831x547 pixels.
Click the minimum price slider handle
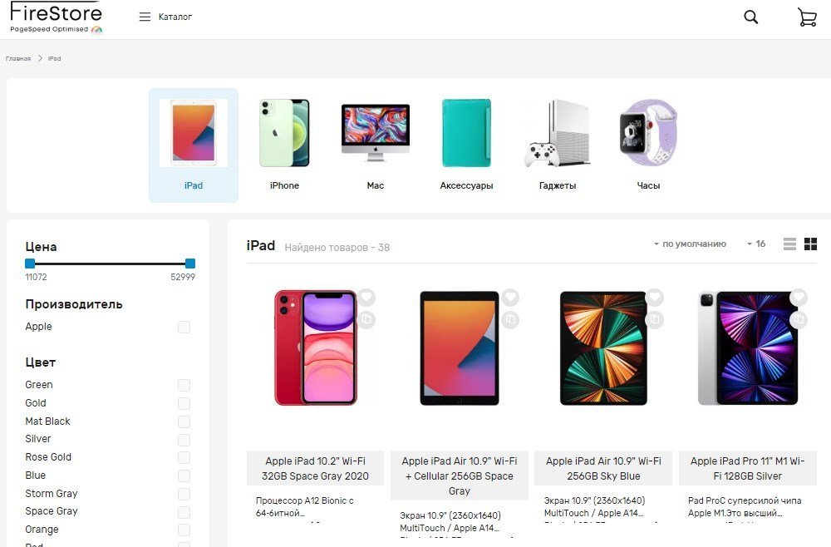pos(30,264)
